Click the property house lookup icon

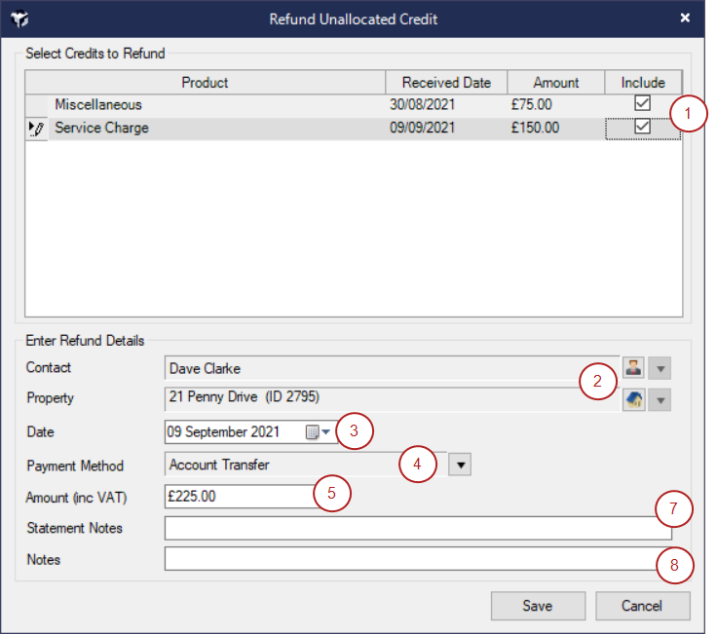pos(633,399)
